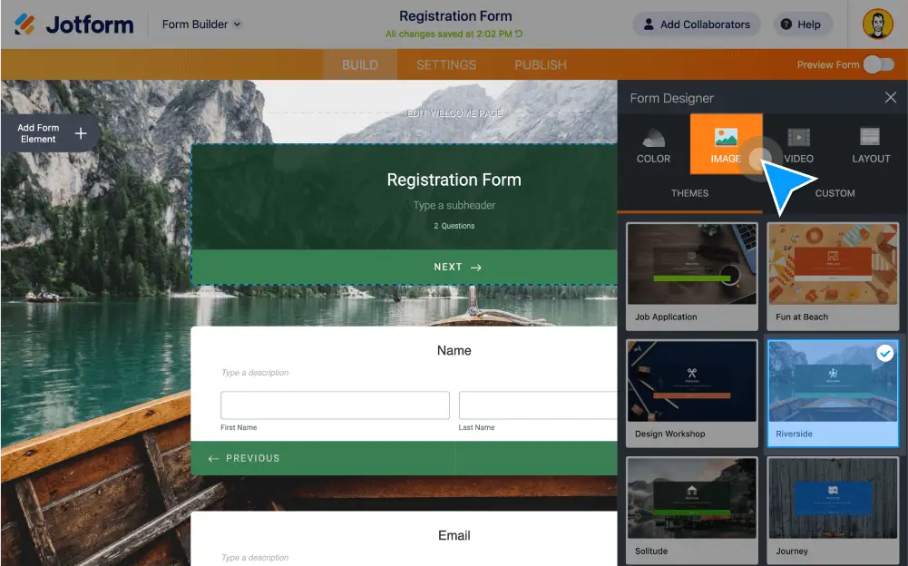Select the COLOR option in Form Designer

coord(653,143)
